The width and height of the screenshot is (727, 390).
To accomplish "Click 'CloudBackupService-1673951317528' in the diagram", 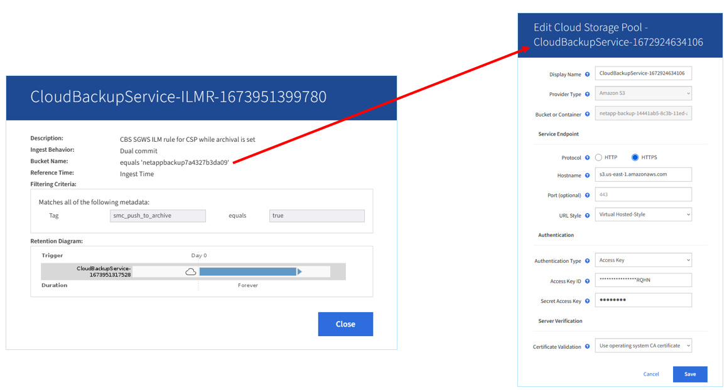I will (x=104, y=271).
